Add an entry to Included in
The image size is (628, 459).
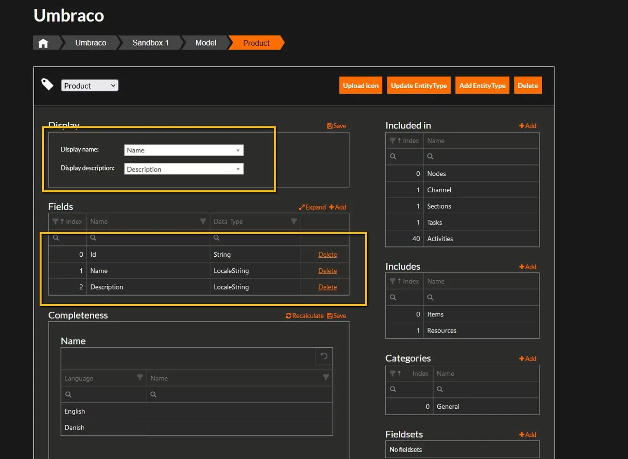point(528,126)
